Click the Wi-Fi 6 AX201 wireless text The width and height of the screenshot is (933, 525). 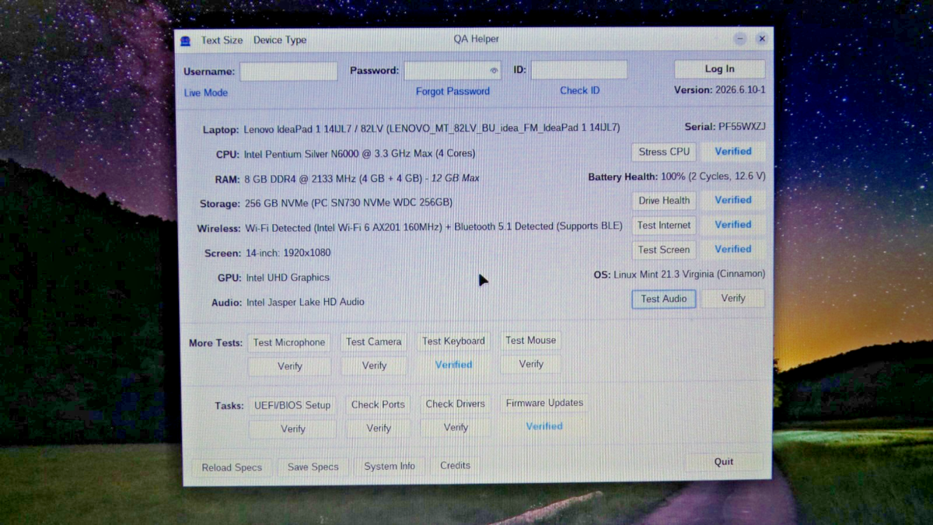point(434,227)
